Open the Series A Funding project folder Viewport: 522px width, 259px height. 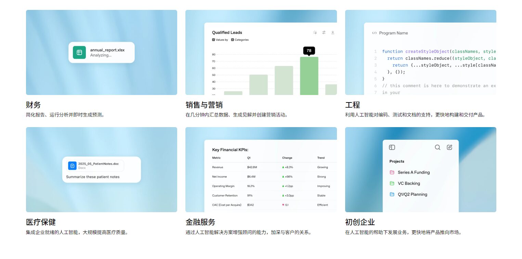413,173
